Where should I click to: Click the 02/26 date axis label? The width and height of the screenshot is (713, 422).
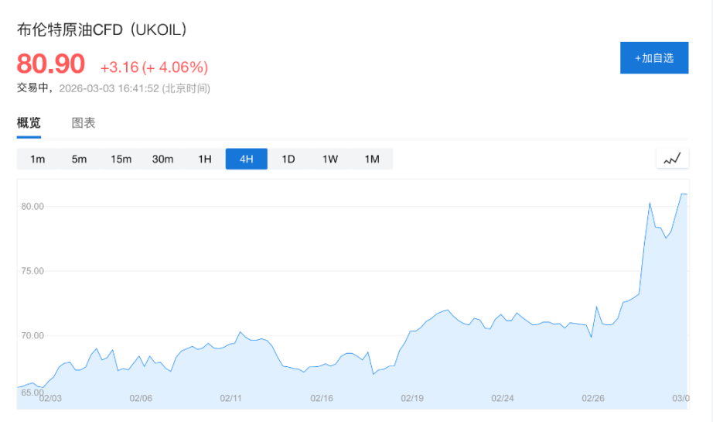[x=593, y=398]
